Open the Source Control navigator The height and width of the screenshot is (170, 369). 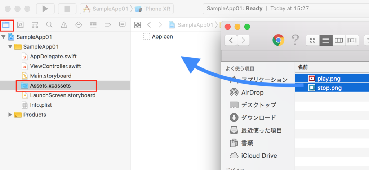tap(21, 25)
